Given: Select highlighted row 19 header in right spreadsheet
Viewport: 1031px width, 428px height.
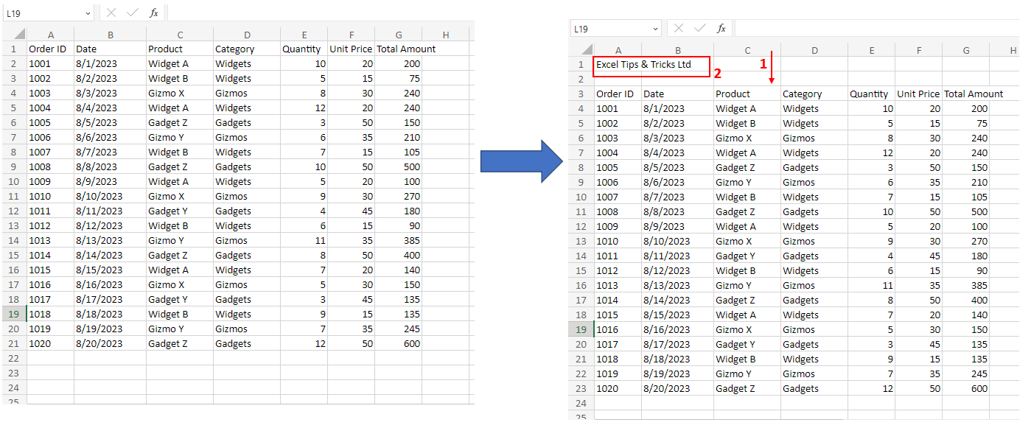Looking at the screenshot, I should point(581,330).
